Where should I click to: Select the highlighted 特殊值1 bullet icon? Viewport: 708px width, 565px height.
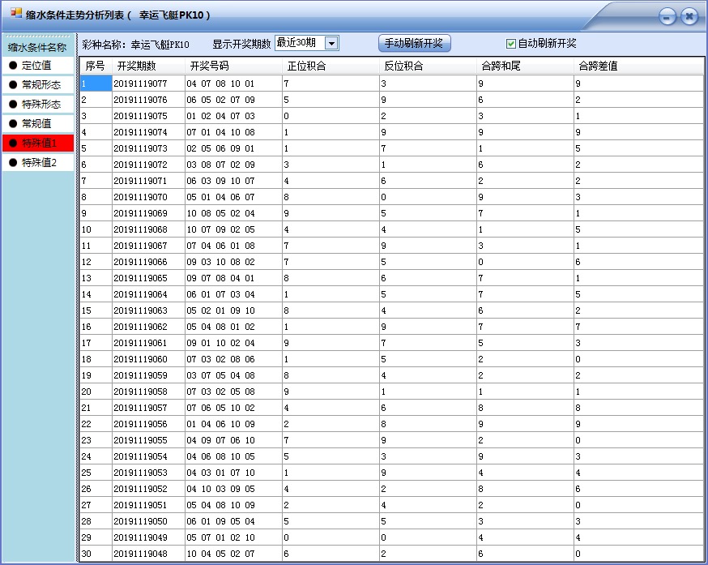pos(12,143)
